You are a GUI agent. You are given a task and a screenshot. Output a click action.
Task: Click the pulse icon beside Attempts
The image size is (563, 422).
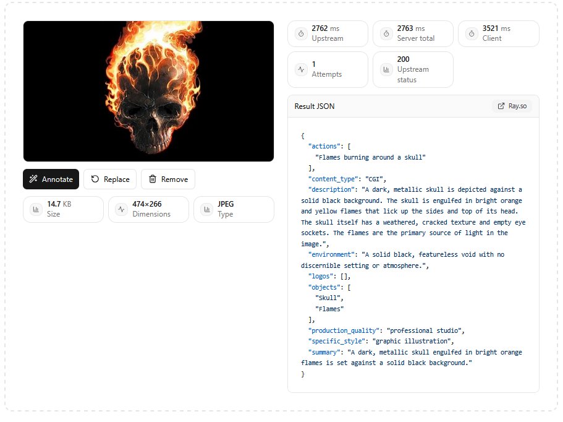[301, 69]
